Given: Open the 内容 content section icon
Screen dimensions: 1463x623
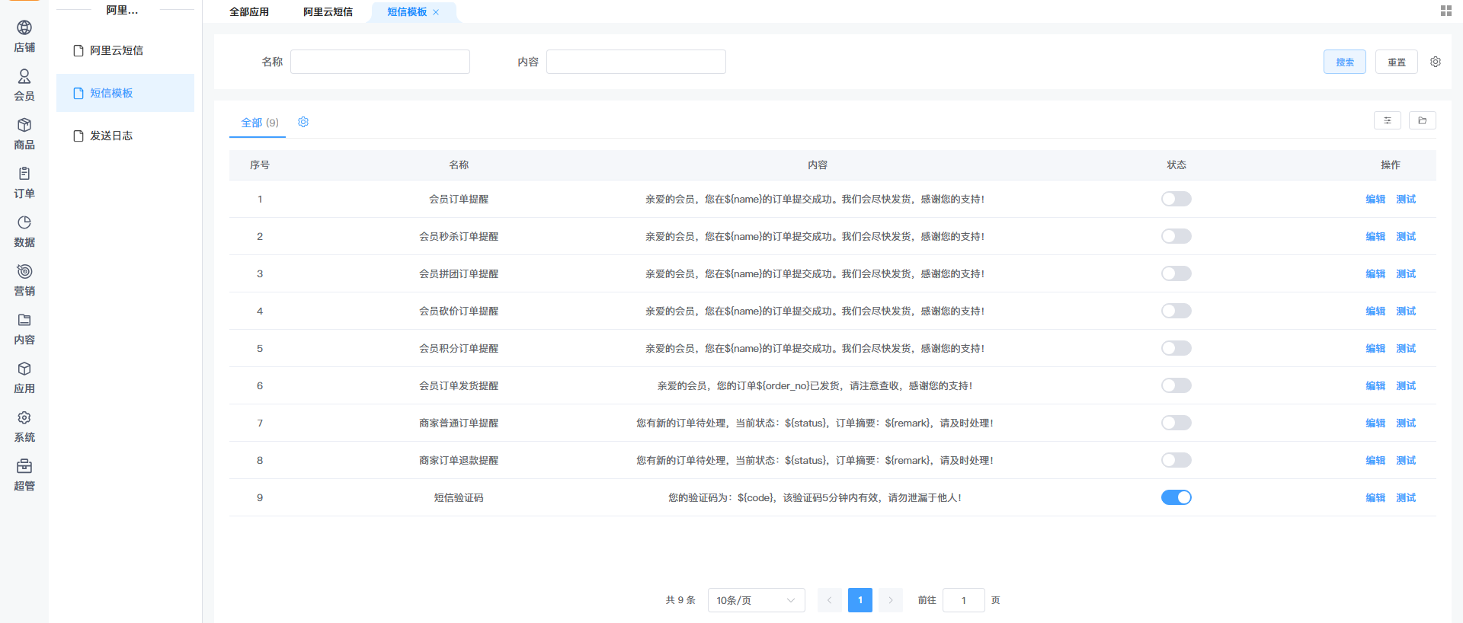Looking at the screenshot, I should [x=24, y=321].
